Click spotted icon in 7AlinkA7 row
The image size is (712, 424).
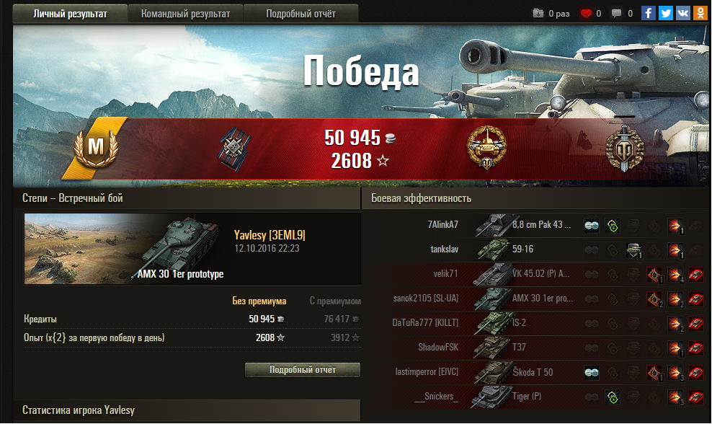tap(591, 226)
